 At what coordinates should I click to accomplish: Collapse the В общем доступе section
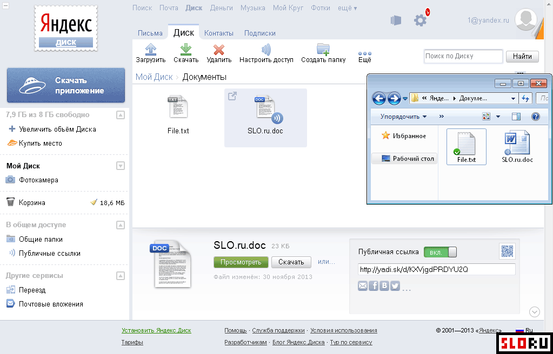121,225
